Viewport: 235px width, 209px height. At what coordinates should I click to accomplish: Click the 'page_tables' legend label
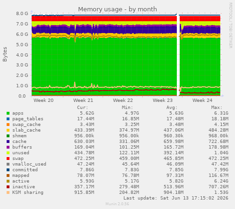pos(28,119)
